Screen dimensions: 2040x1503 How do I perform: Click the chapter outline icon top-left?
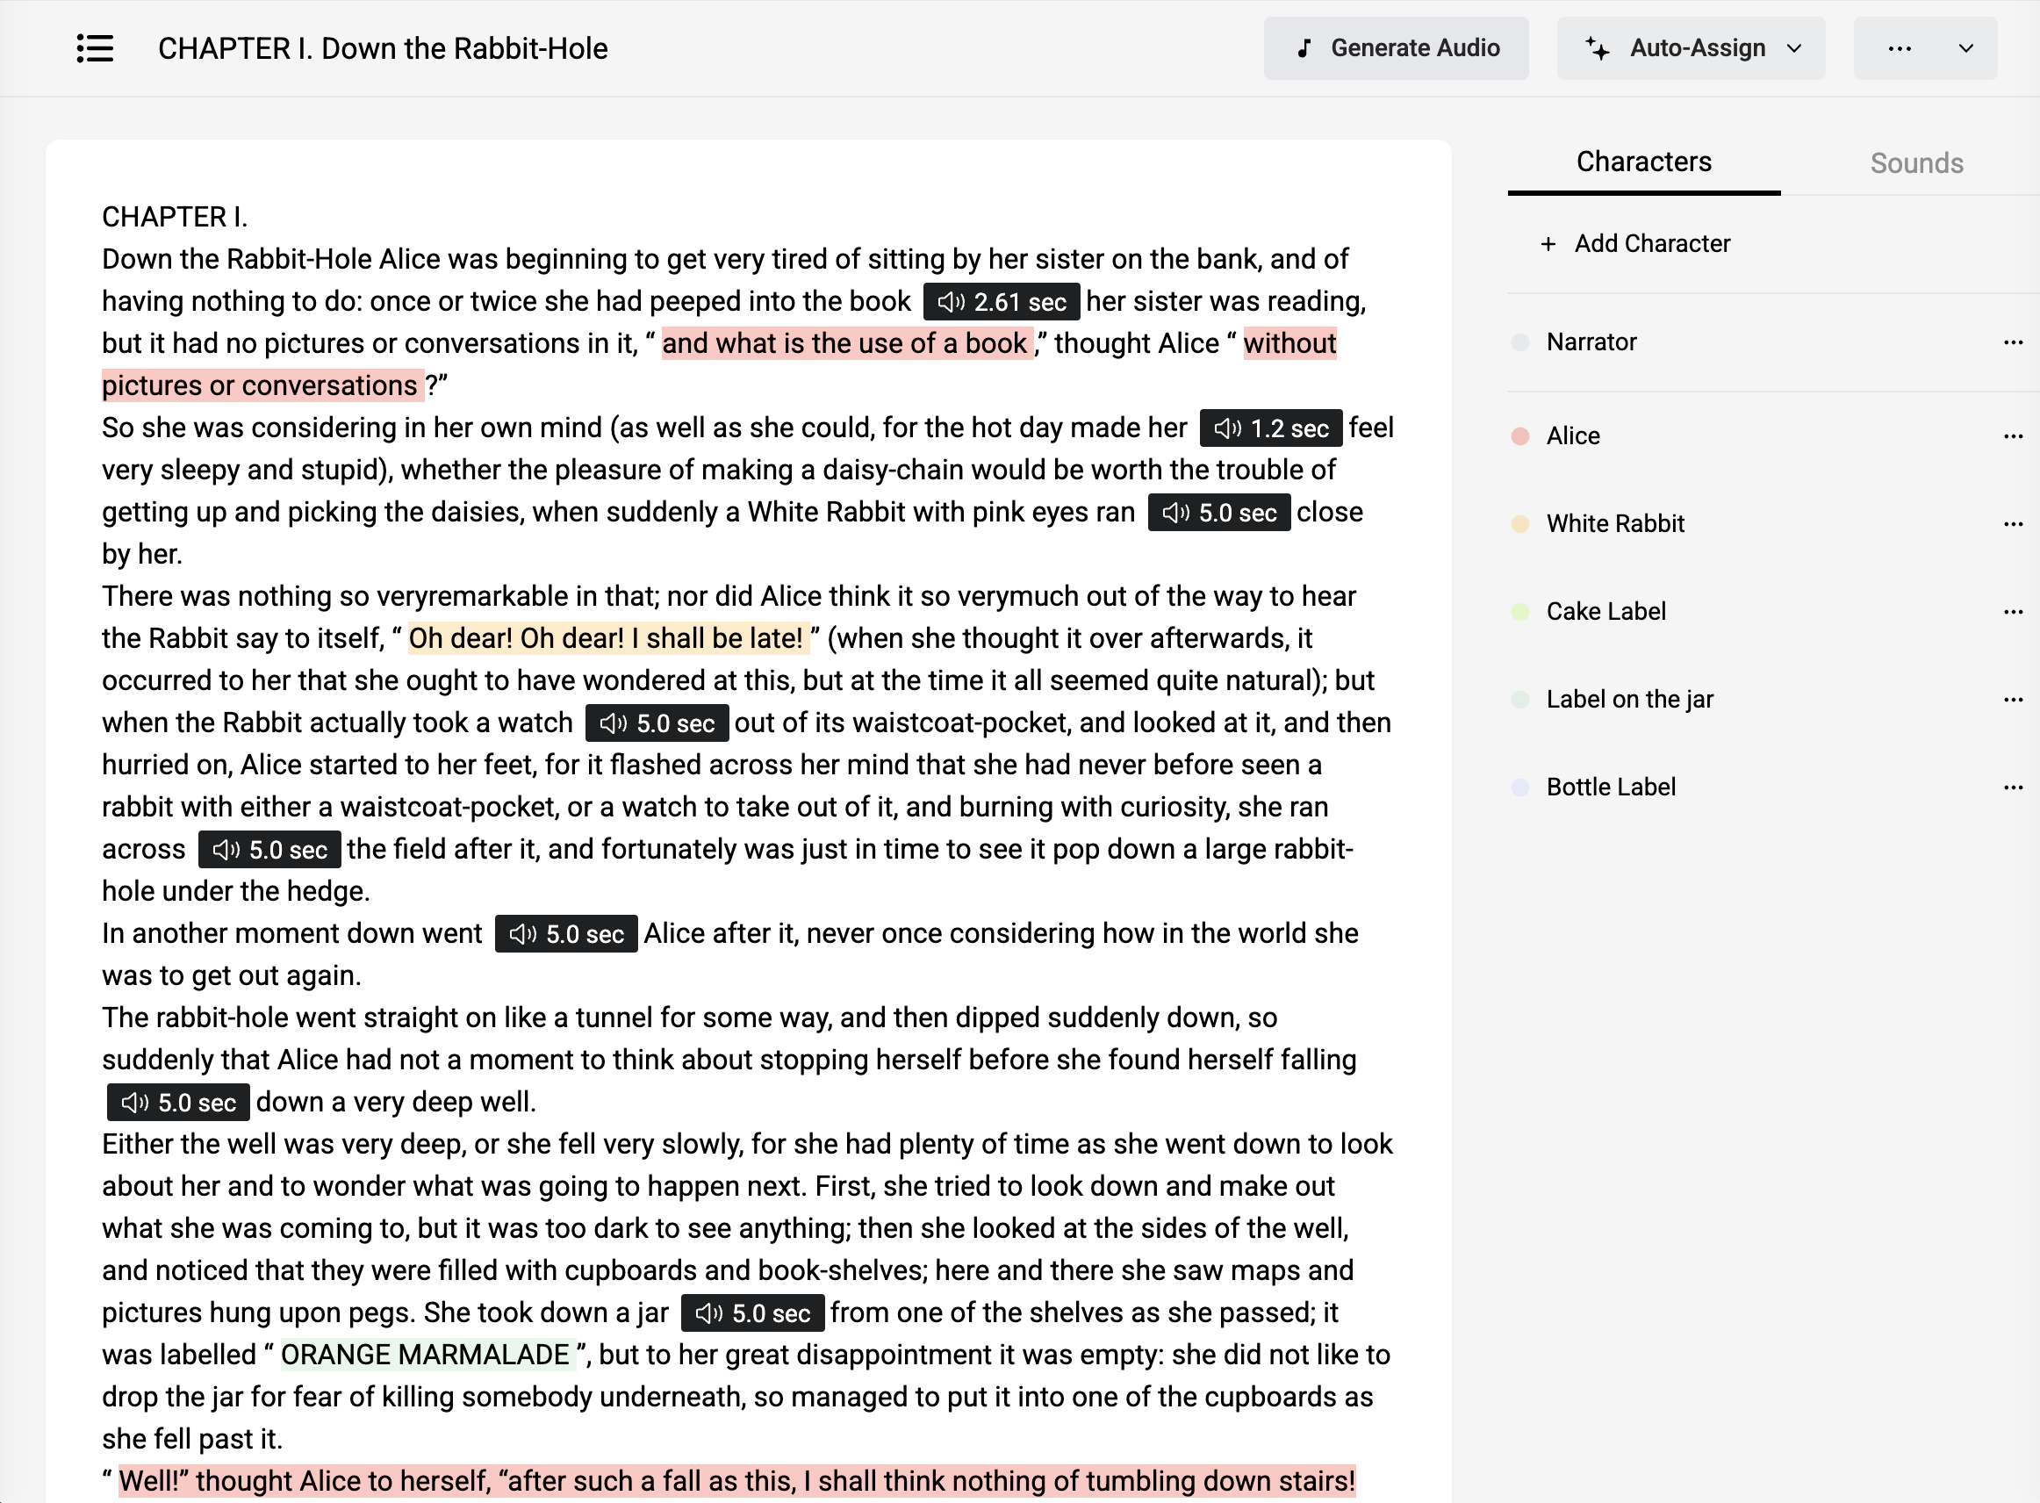click(x=95, y=48)
